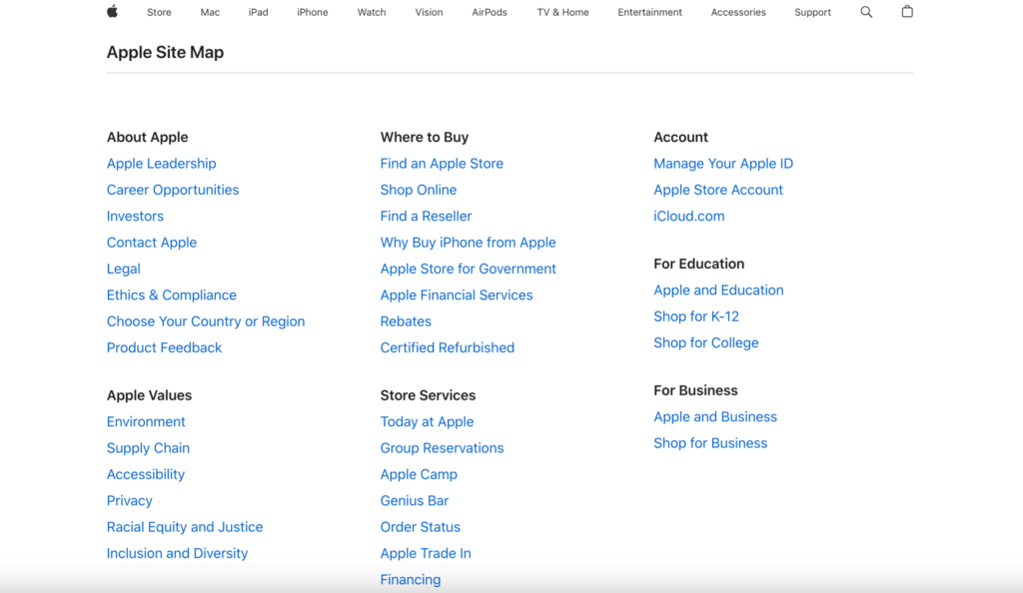The image size is (1023, 593).
Task: Open the Accessibility link
Action: click(146, 474)
